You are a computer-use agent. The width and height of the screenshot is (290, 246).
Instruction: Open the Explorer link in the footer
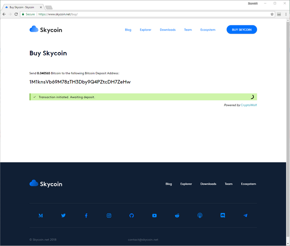tap(186, 184)
